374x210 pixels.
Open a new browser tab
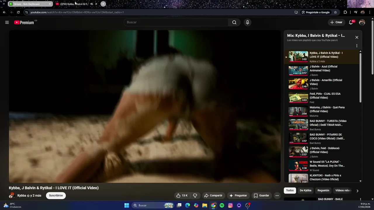click(x=103, y=4)
